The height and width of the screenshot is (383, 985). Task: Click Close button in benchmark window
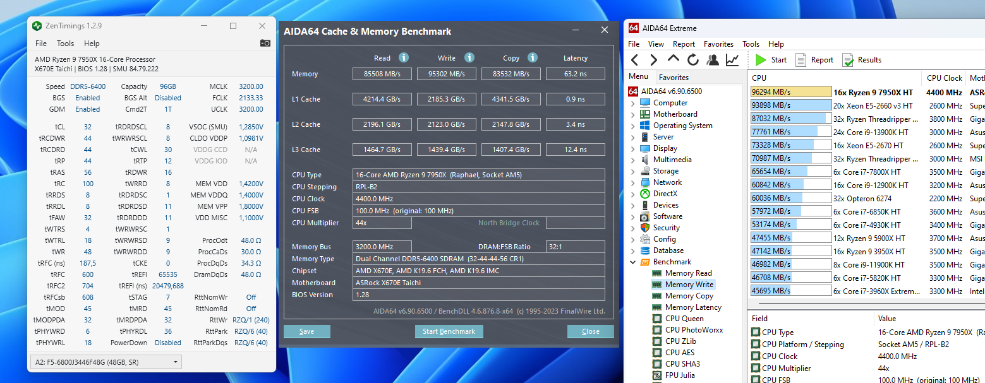click(x=591, y=331)
